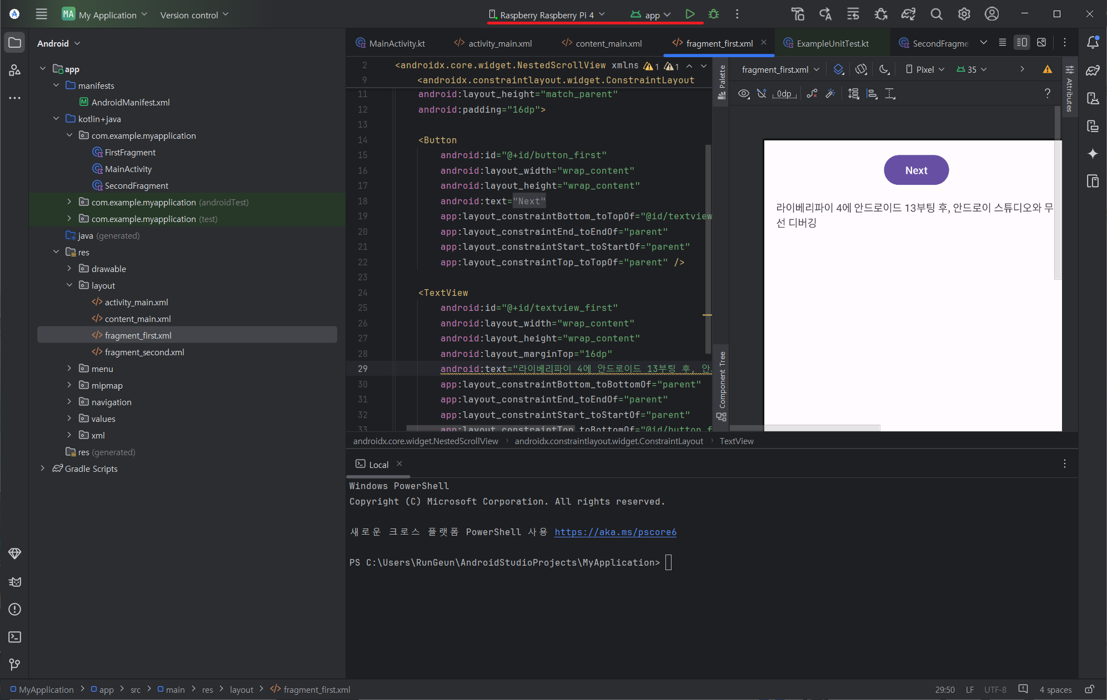
Task: Click Infer Constraints magic wand icon
Action: 830,94
